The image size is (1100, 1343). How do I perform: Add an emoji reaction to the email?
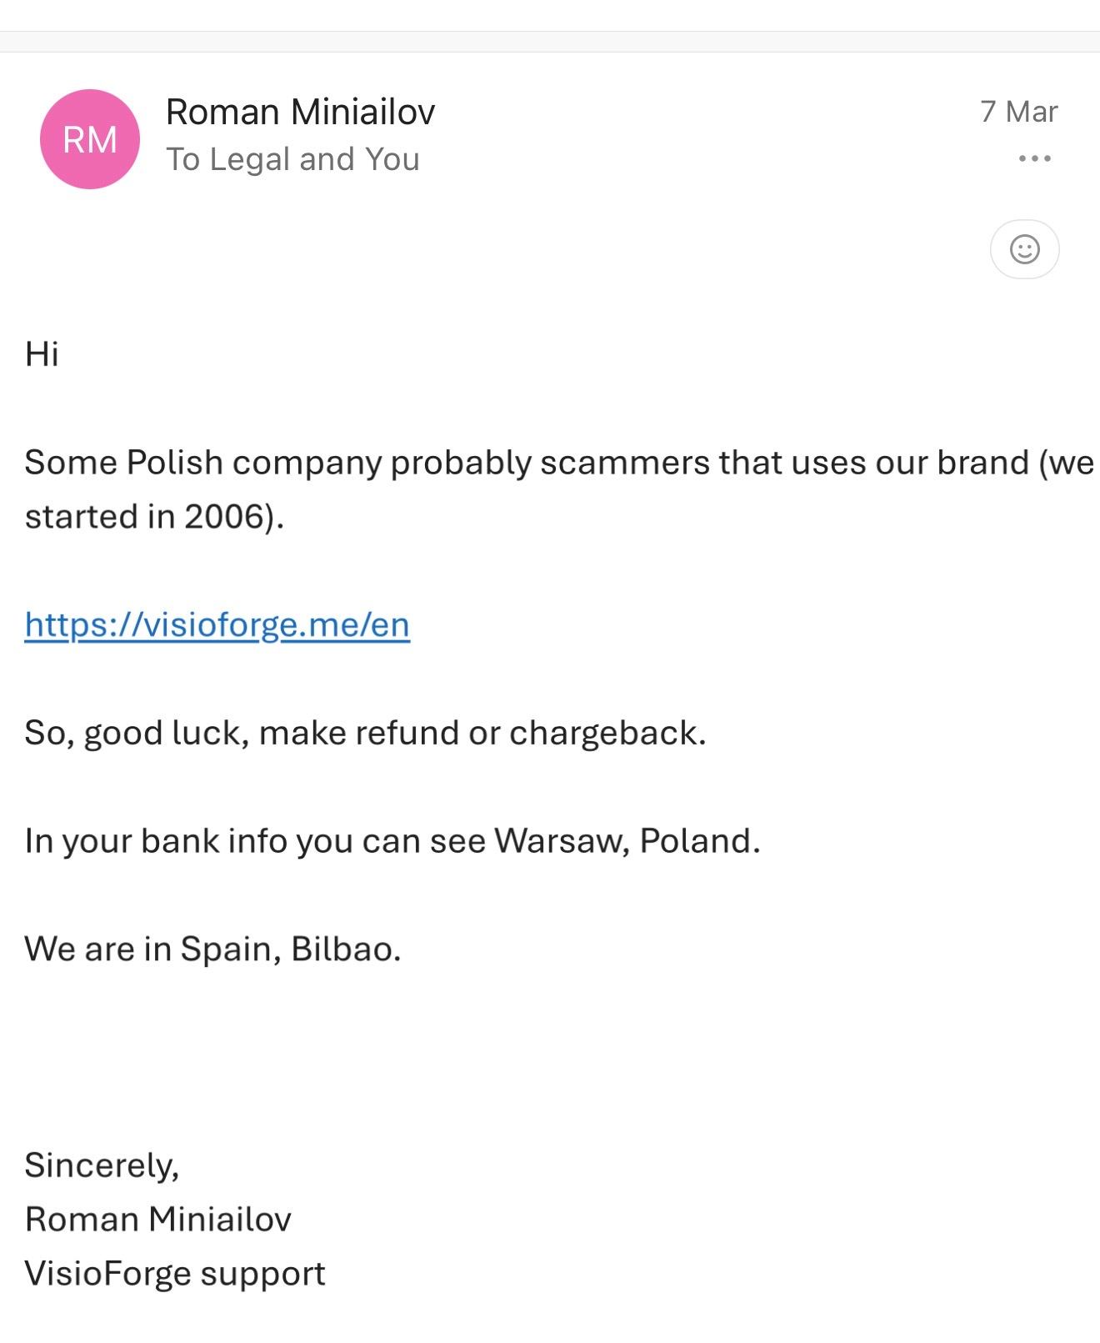[x=1024, y=249]
